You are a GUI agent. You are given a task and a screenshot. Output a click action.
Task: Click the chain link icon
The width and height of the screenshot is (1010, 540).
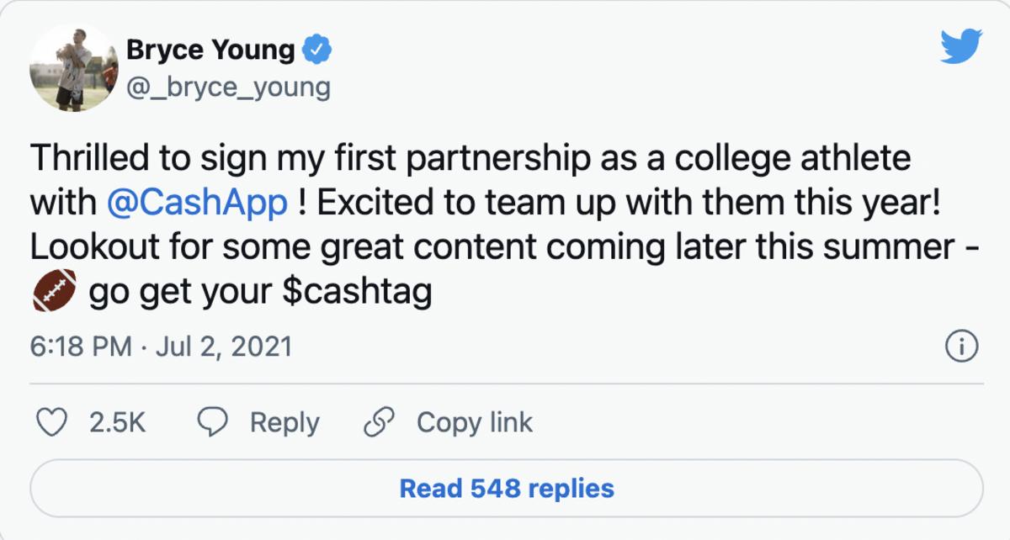pyautogui.click(x=379, y=422)
